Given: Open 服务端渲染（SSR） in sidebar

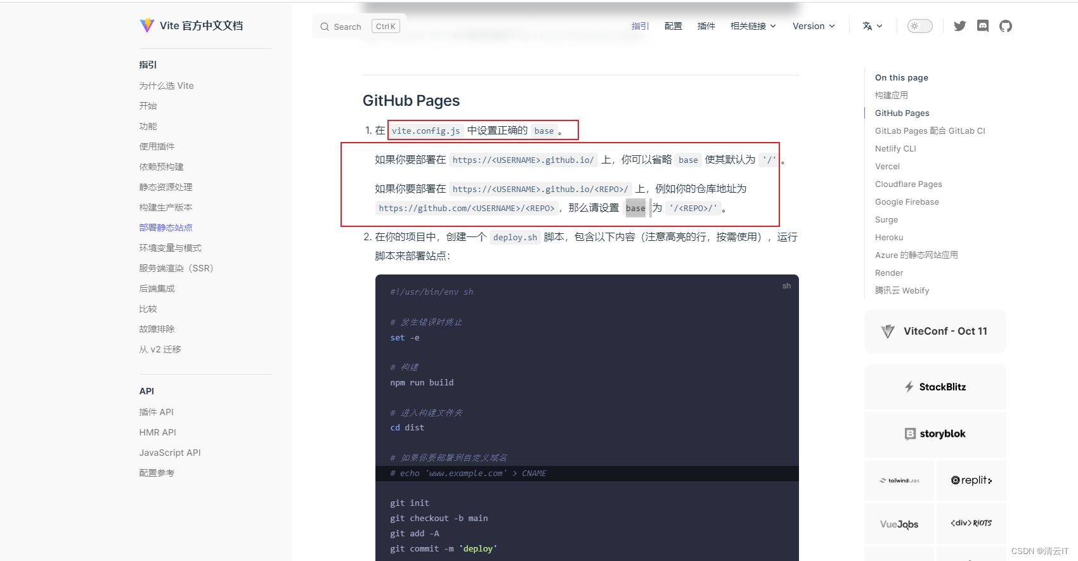Looking at the screenshot, I should pyautogui.click(x=176, y=268).
